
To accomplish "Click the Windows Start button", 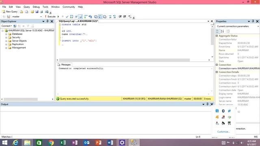I will (x=4, y=142).
